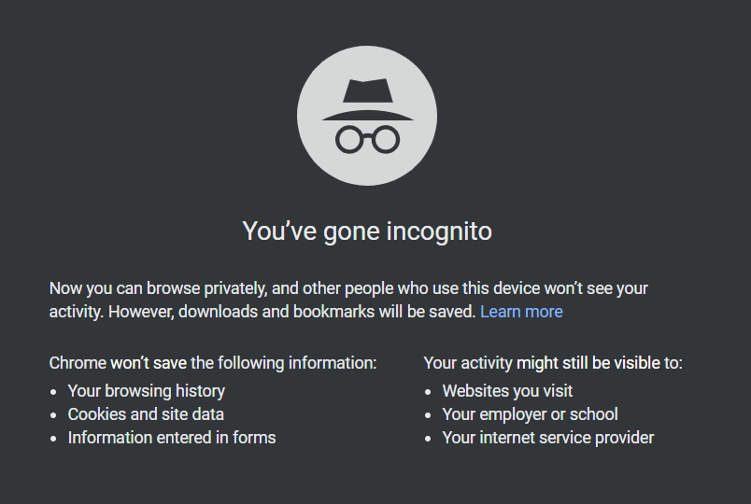Viewport: 751px width, 504px height.
Task: Select the "Information entered in forms" item
Action: 172,438
